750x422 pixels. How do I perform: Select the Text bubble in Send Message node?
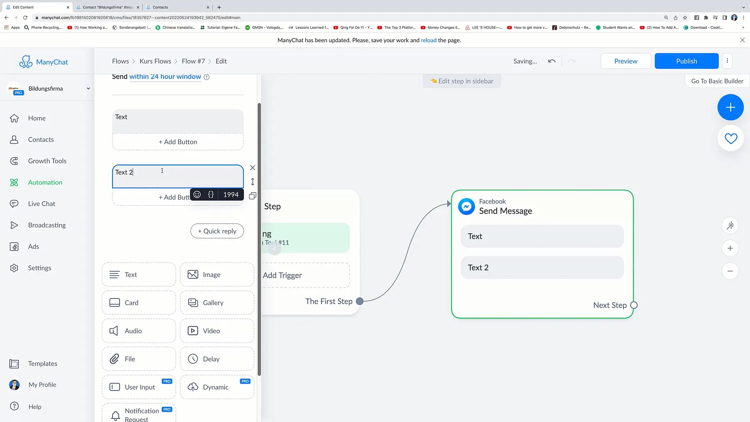542,236
